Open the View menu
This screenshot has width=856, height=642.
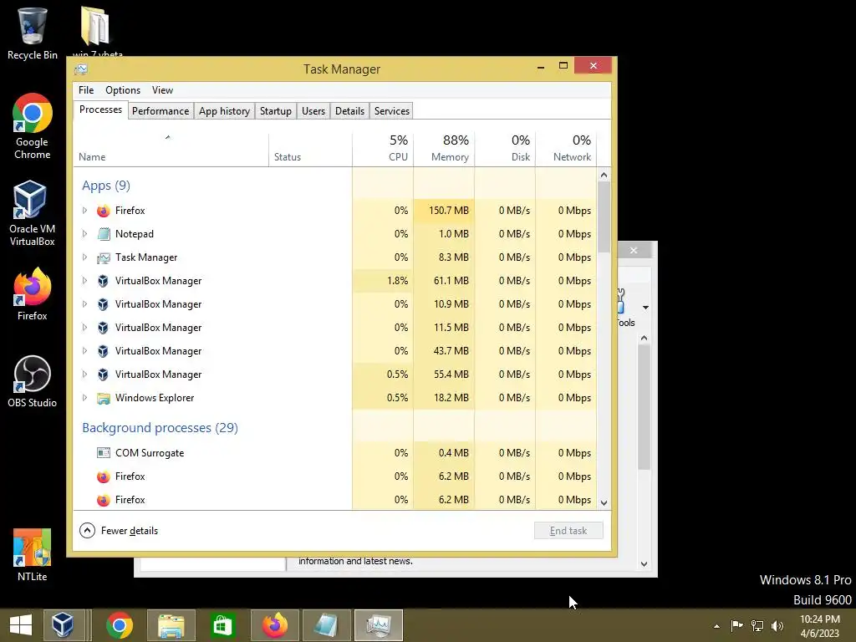[162, 90]
